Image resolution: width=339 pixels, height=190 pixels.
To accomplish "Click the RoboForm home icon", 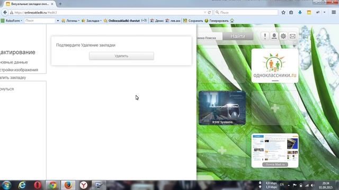I will point(232,21).
